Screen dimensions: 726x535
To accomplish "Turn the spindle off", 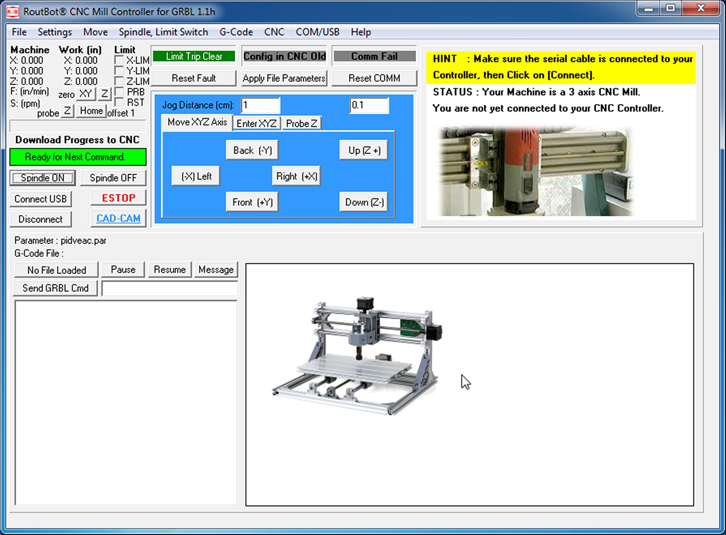I will [113, 178].
